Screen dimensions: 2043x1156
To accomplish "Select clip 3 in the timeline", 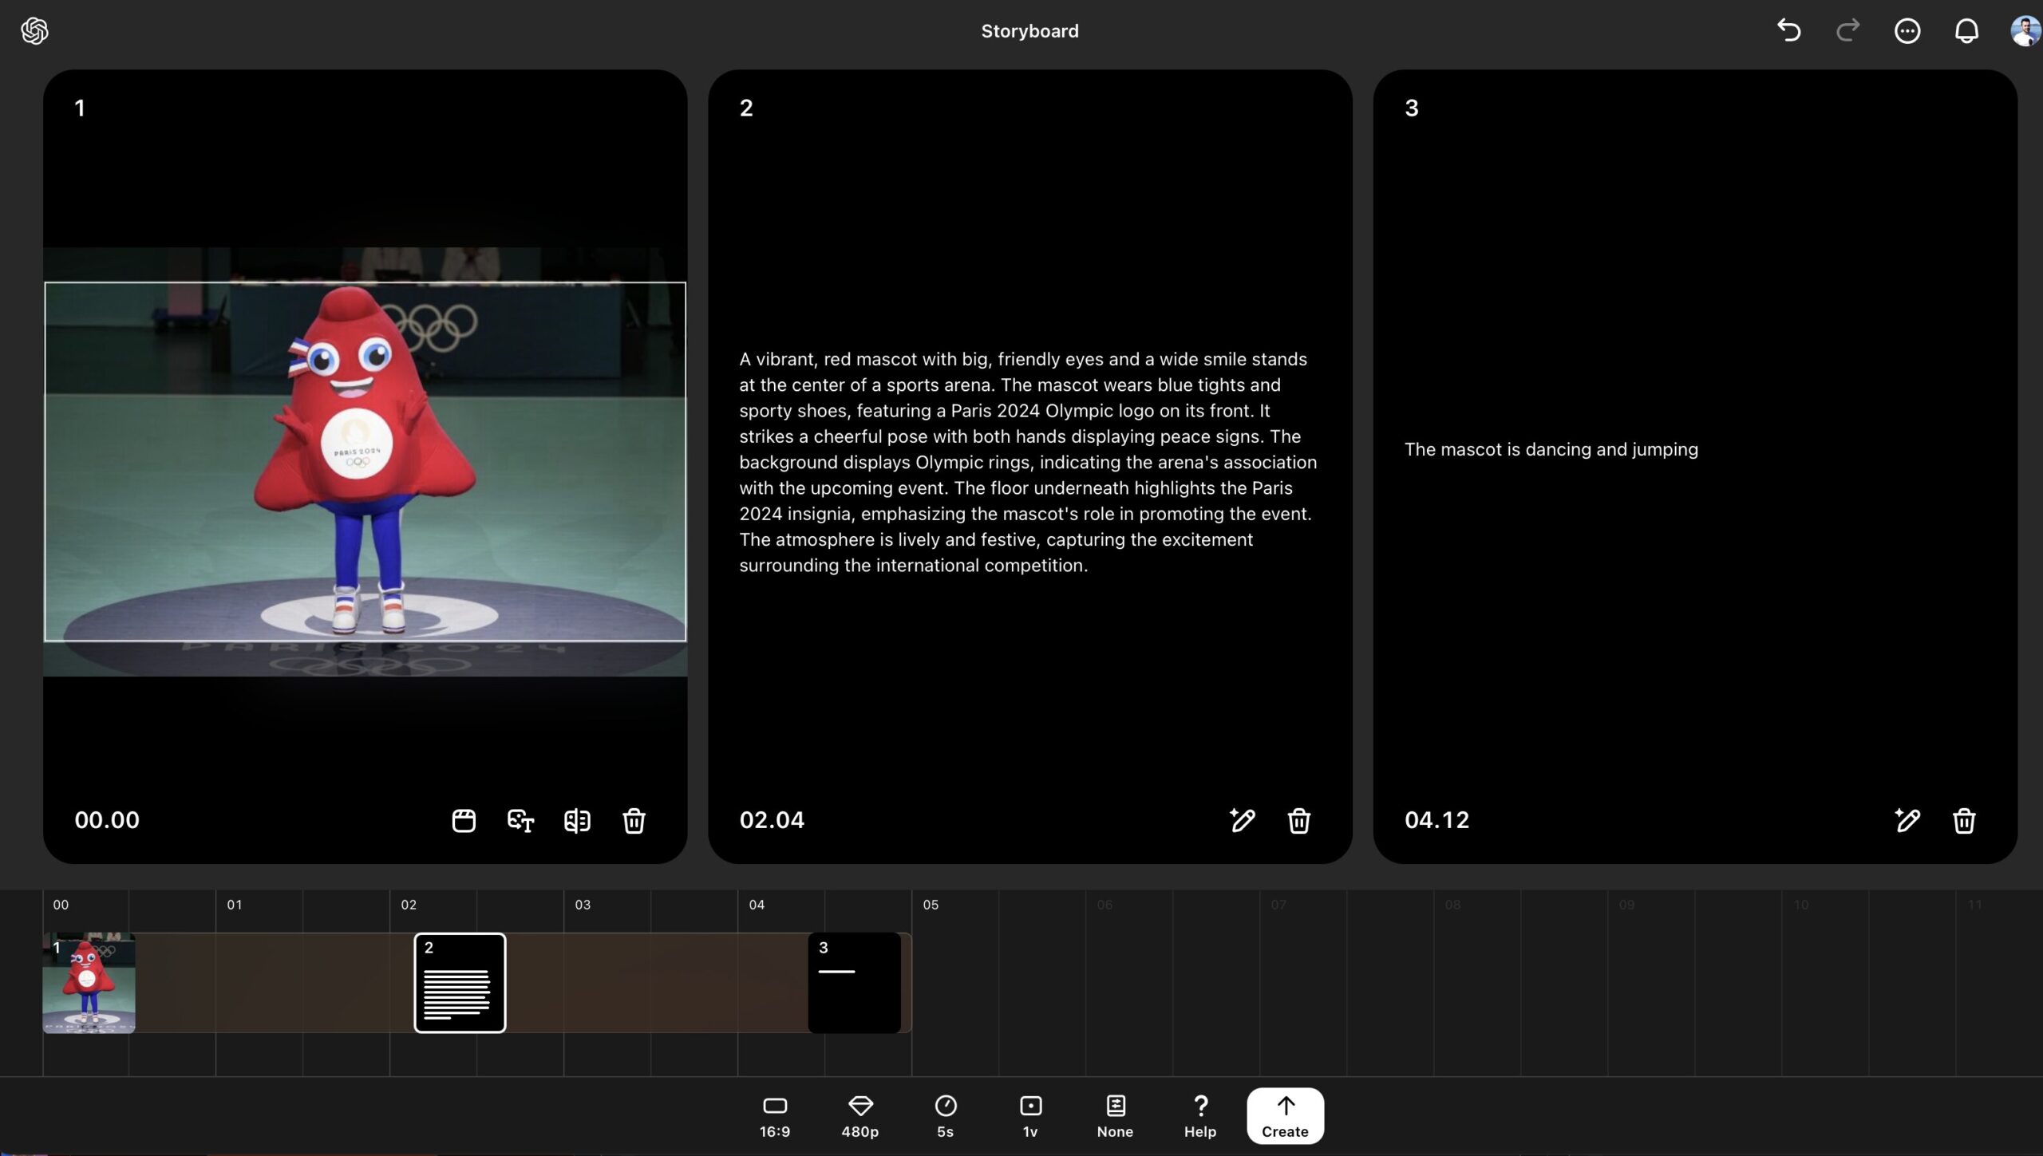I will pos(854,983).
